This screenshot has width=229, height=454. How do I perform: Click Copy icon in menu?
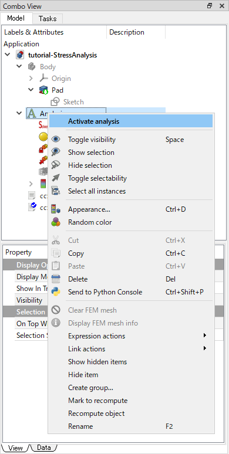click(x=56, y=253)
